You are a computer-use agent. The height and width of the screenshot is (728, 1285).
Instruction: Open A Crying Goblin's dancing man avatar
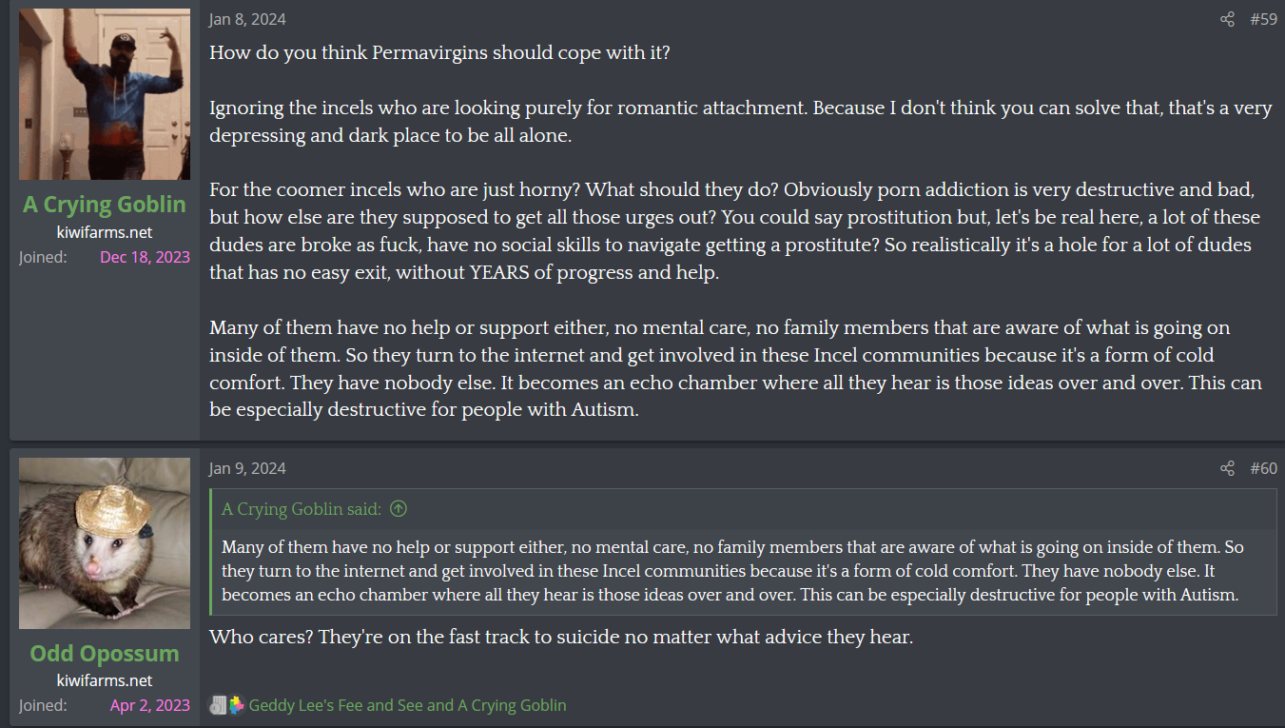click(105, 94)
